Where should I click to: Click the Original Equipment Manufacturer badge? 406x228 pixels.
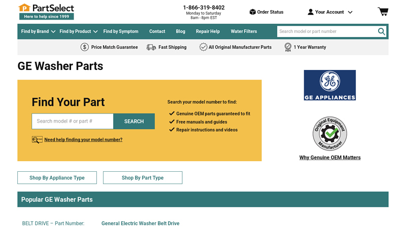(330, 133)
